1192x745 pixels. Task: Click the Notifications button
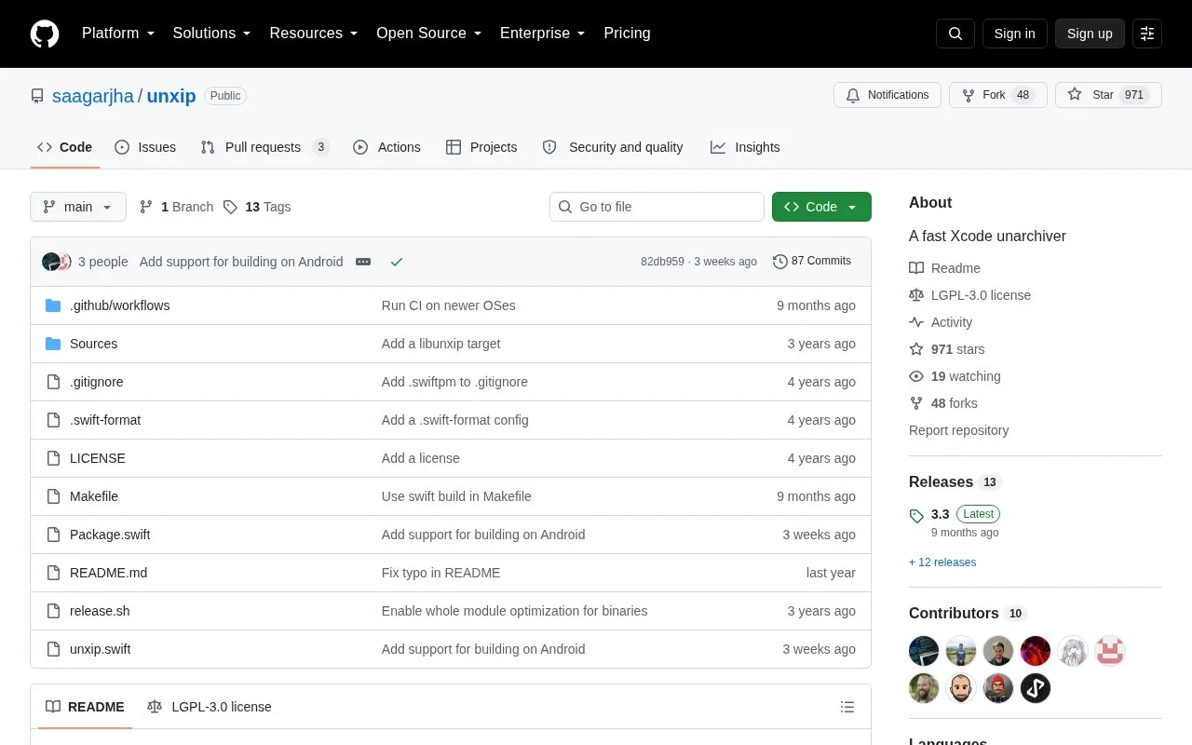click(887, 95)
